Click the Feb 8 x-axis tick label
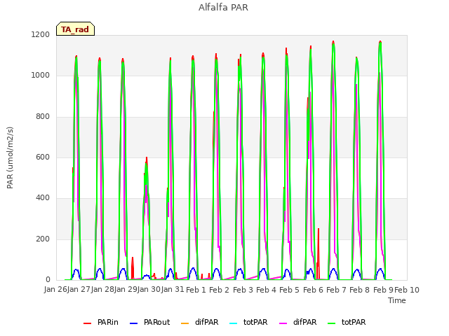449x336 pixels. click(x=360, y=290)
